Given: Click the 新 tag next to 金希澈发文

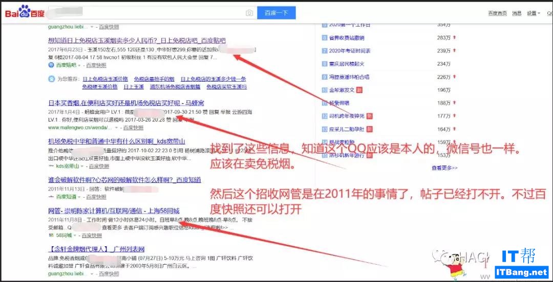Looking at the screenshot, I should click(x=359, y=90).
